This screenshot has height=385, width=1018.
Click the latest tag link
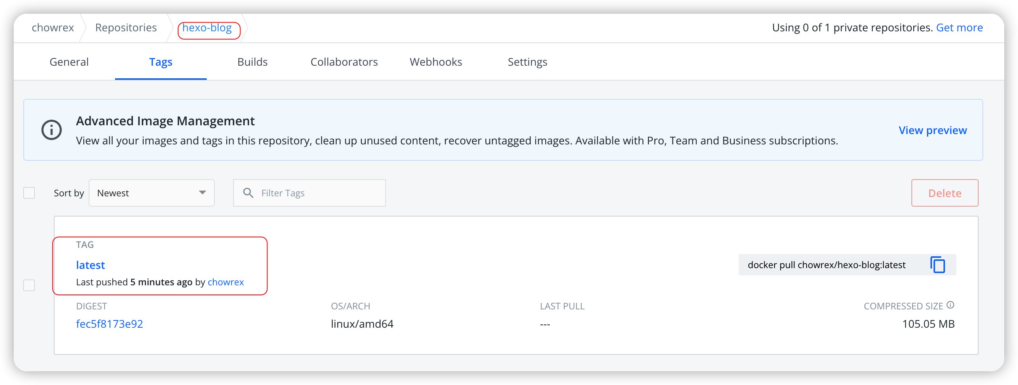coord(91,265)
